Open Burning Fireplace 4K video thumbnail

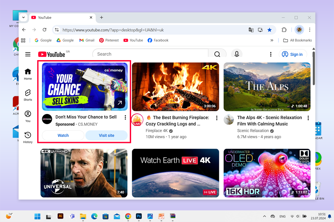click(x=175, y=86)
